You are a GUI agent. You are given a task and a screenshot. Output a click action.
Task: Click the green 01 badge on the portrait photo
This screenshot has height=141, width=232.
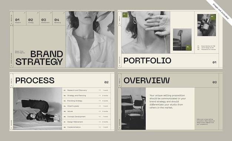pos(125,15)
